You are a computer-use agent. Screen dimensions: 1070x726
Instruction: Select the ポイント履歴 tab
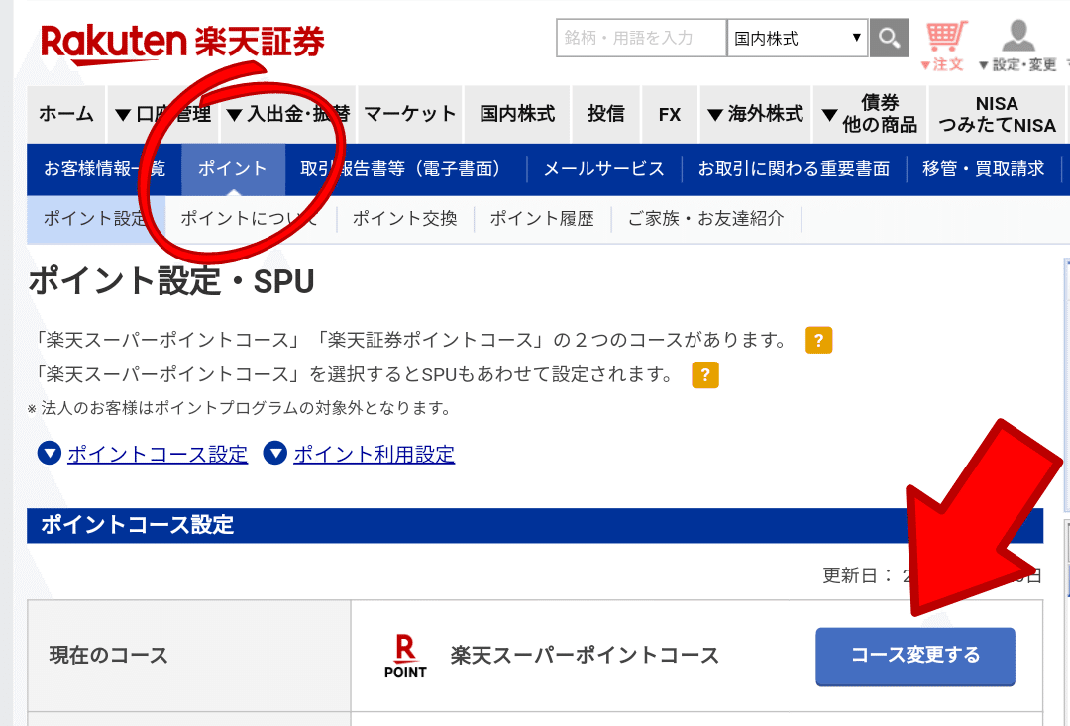(542, 218)
